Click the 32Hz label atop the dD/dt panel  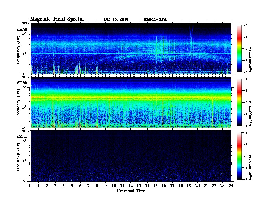tap(25, 77)
